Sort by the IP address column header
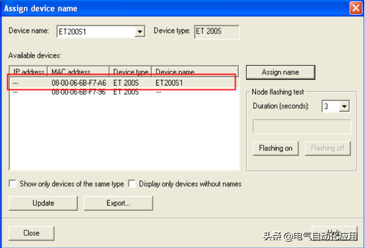The image size is (365, 248). (29, 72)
